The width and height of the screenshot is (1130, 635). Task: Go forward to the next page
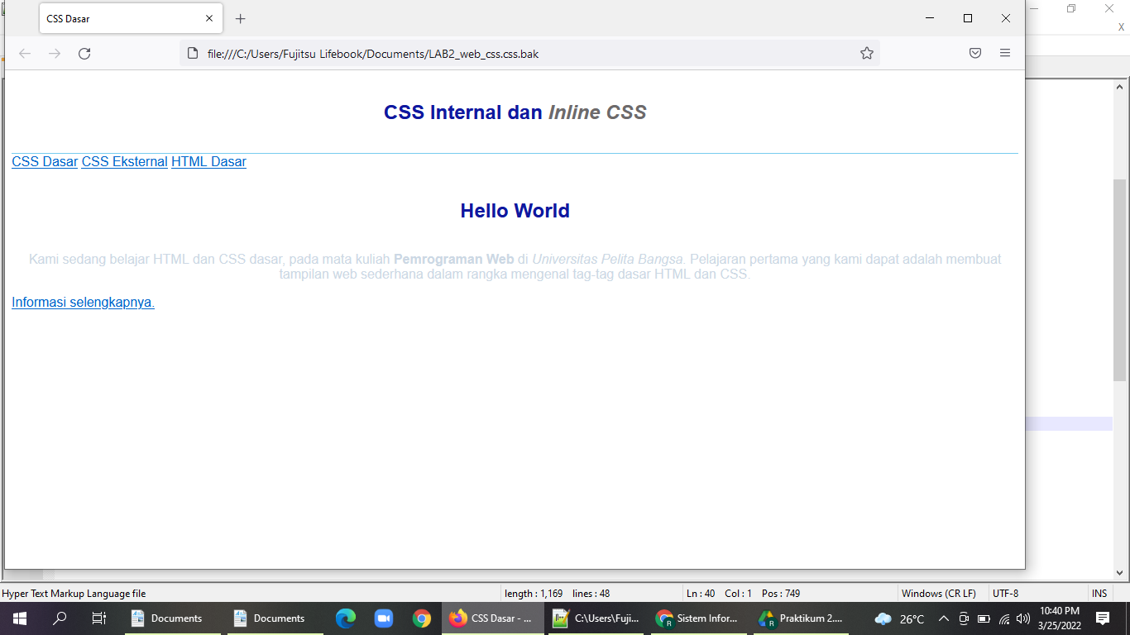coord(55,54)
